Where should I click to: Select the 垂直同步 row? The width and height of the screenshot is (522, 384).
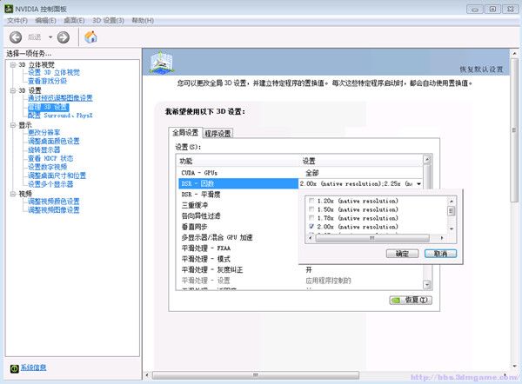tap(238, 227)
